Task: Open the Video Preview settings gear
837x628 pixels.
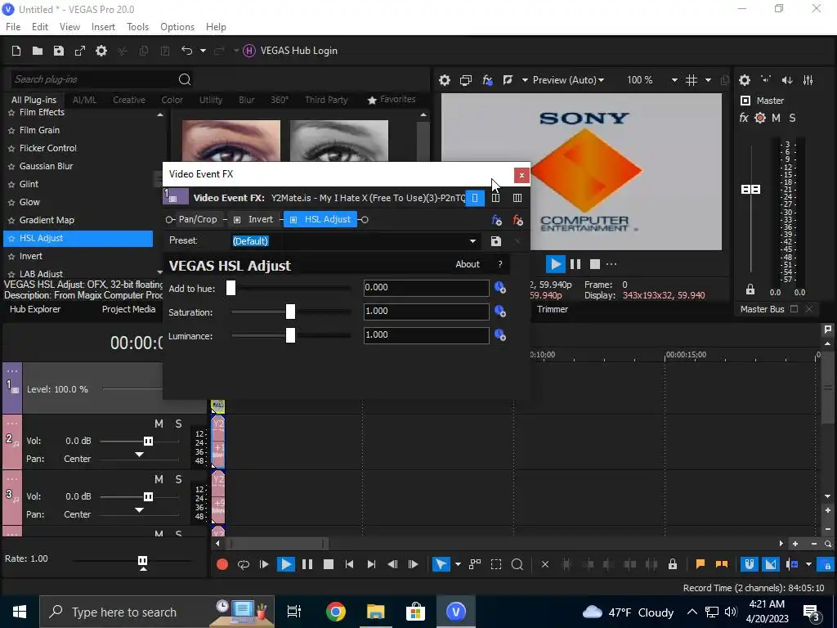Action: (444, 80)
